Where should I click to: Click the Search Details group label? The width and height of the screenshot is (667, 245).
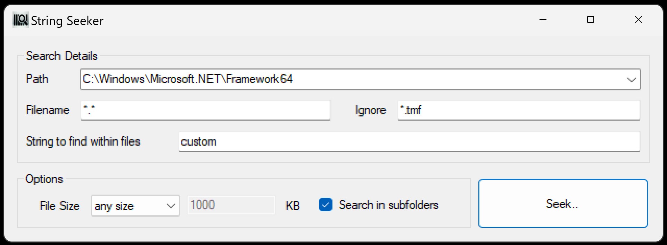point(61,56)
